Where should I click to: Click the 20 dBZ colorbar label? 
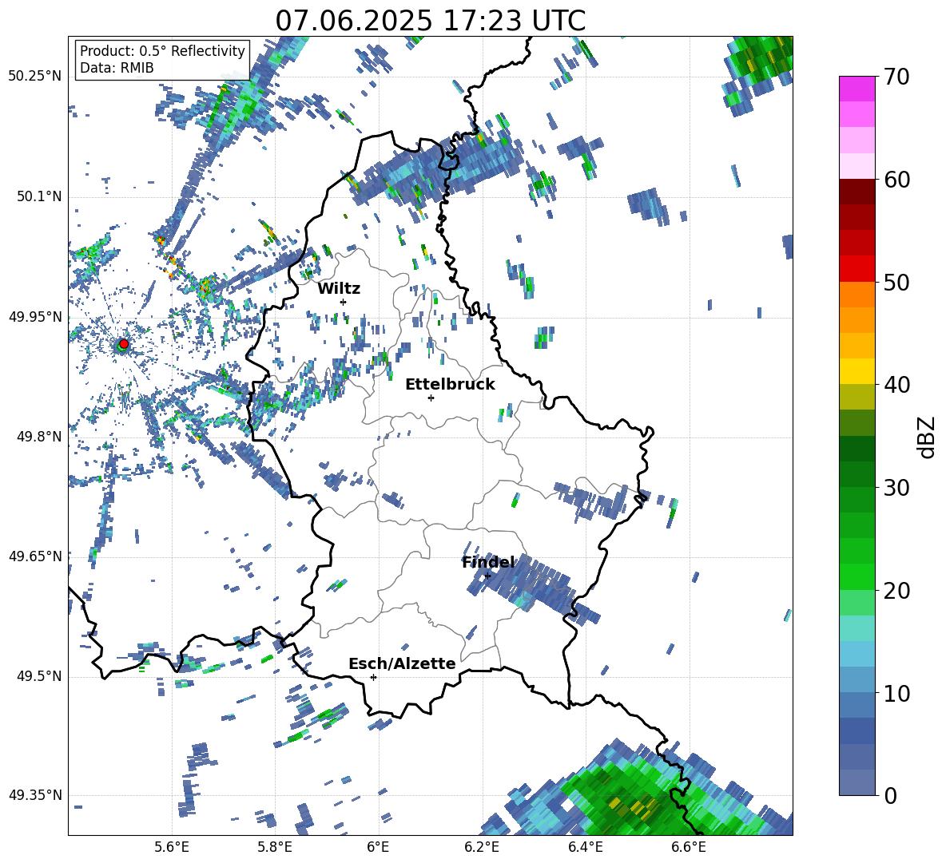(896, 591)
